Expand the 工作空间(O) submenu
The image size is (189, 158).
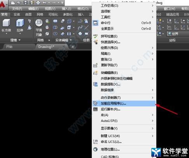124,5
